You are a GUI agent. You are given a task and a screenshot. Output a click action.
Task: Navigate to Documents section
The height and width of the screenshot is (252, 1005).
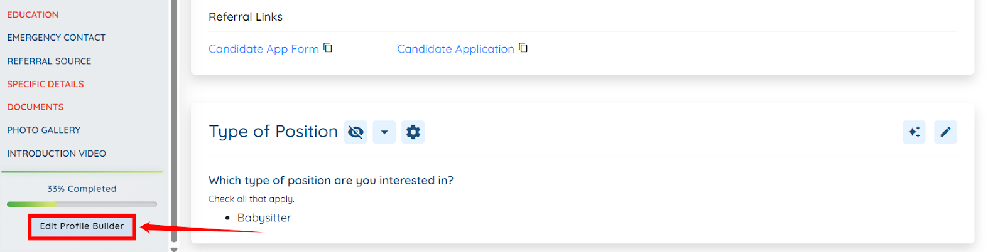(35, 107)
